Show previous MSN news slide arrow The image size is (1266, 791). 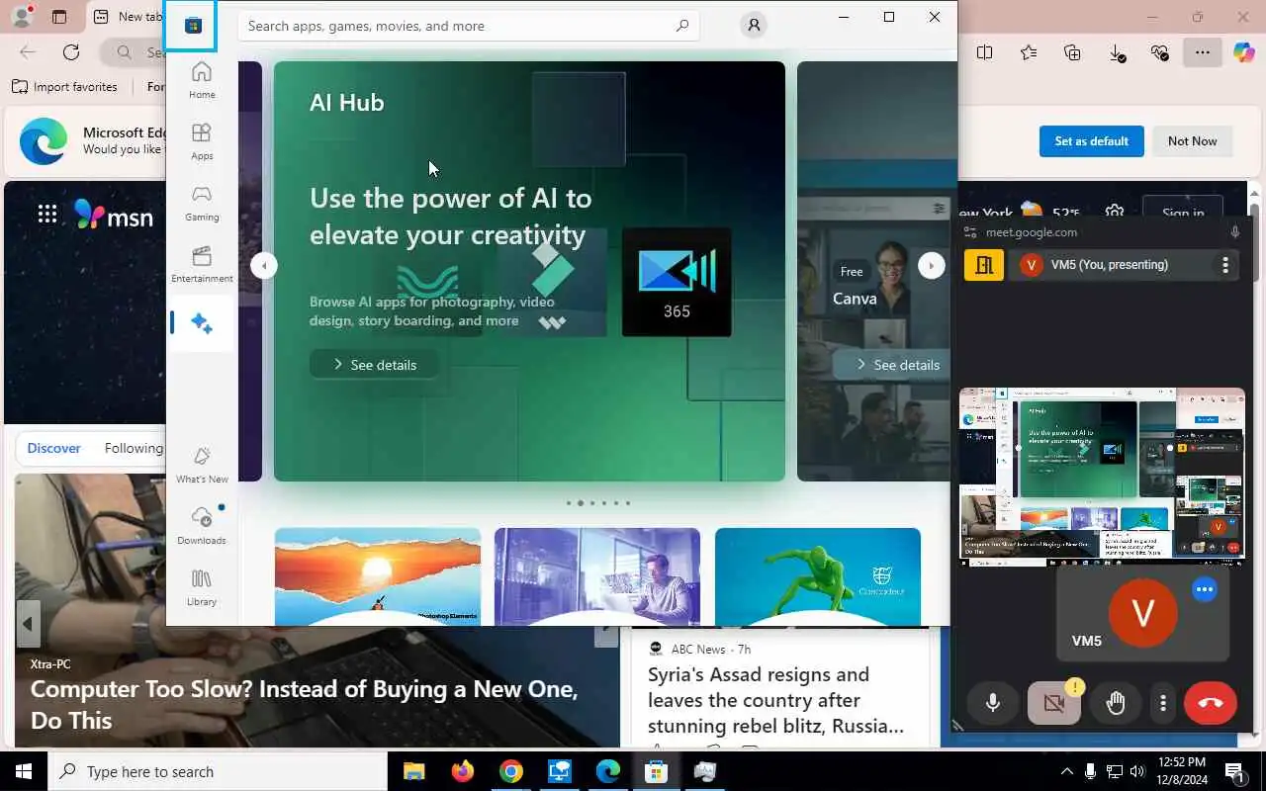pyautogui.click(x=28, y=624)
